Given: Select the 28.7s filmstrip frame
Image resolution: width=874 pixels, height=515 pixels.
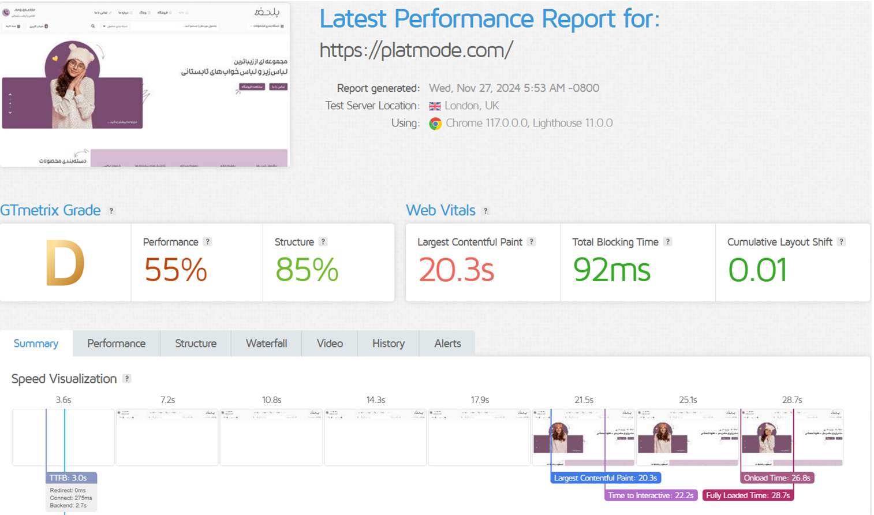Looking at the screenshot, I should click(x=791, y=437).
